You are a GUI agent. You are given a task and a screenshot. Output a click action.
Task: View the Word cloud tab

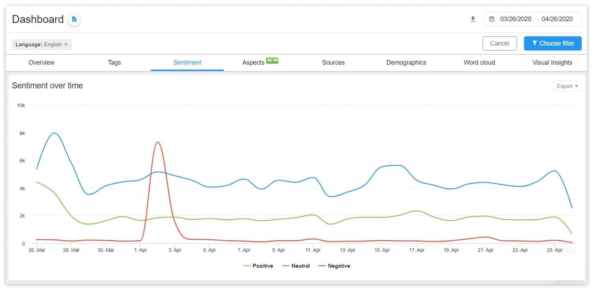[x=479, y=62]
